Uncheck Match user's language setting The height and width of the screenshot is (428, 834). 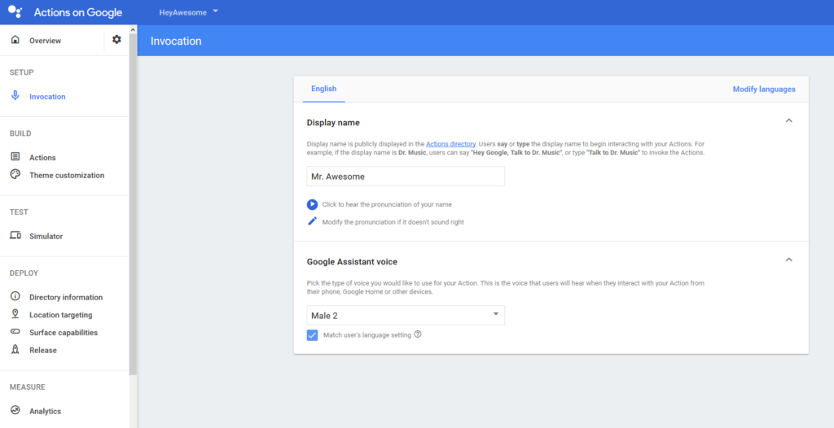312,335
